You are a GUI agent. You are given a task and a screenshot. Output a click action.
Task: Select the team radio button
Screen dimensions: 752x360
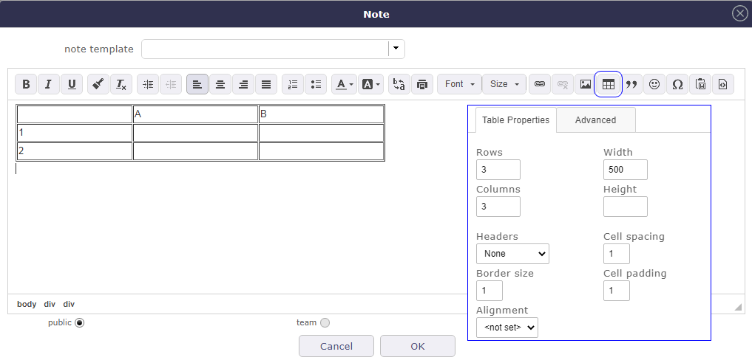click(x=325, y=322)
